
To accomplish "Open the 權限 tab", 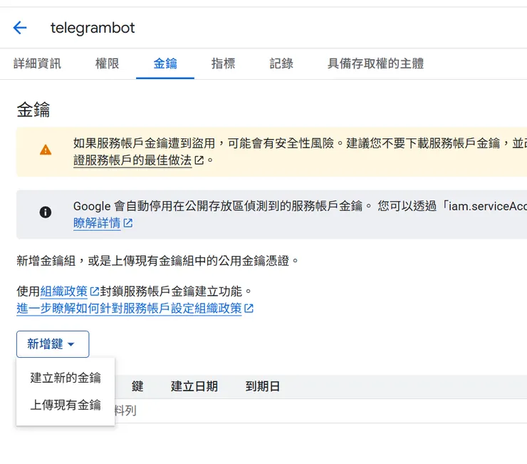I will [107, 63].
